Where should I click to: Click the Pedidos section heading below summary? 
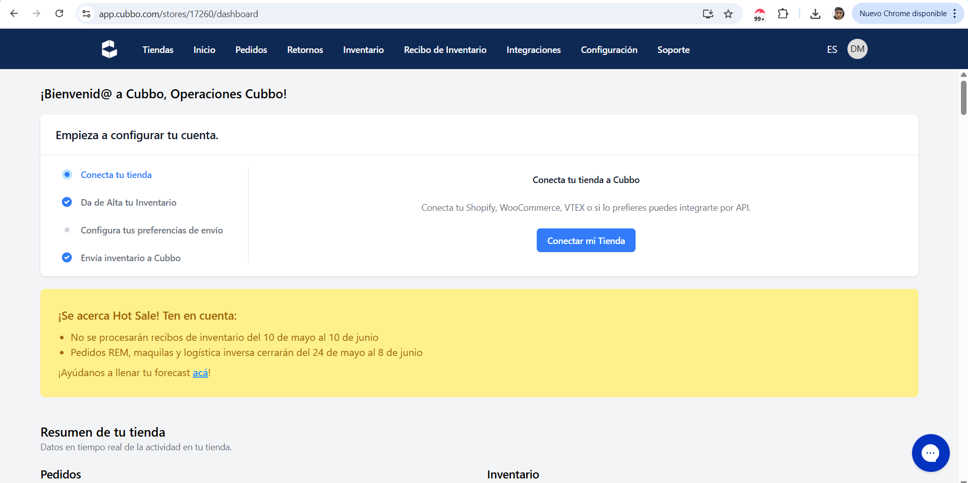[61, 474]
